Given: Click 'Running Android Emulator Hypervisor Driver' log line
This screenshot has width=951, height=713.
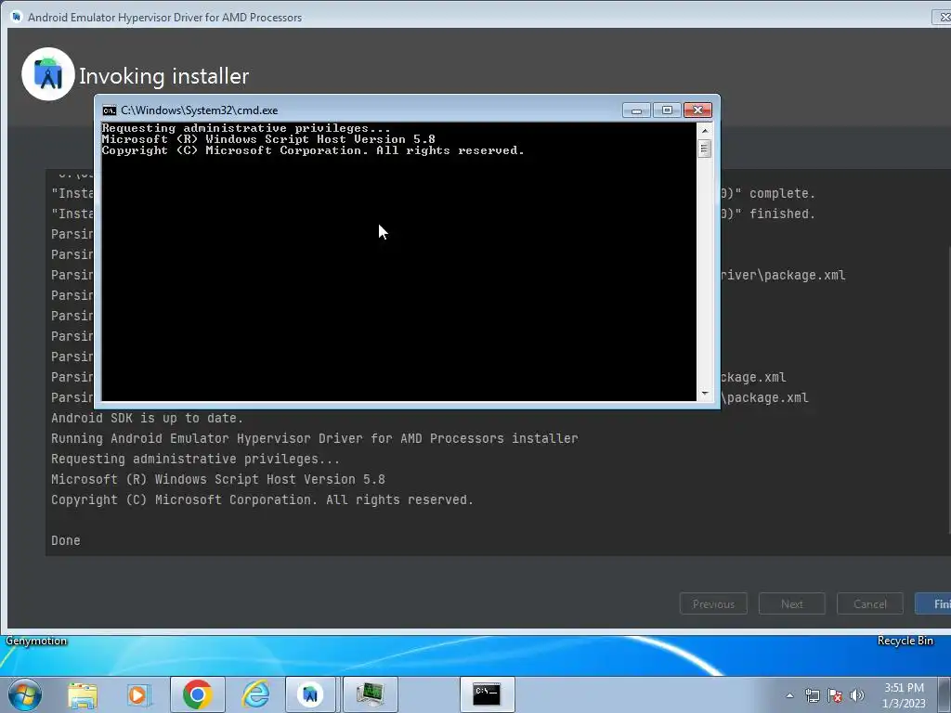Looking at the screenshot, I should pos(314,438).
